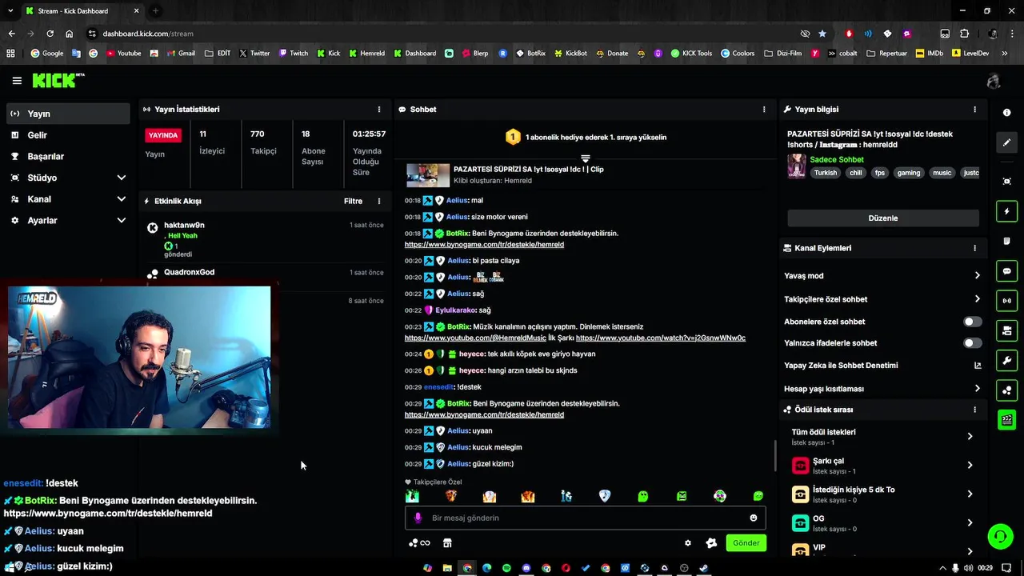1024x576 pixels.
Task: Expand Şarkı çal reward requests
Action: 883,466
